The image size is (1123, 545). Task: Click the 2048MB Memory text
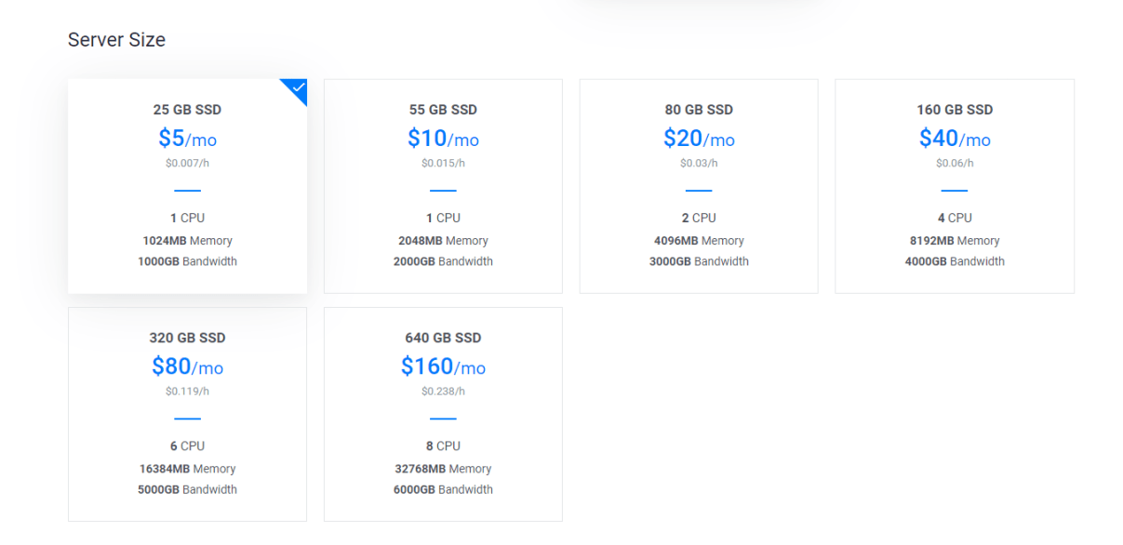(x=443, y=241)
